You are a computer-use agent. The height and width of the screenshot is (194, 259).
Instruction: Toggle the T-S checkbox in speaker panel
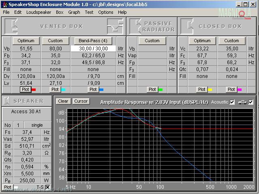(48, 187)
